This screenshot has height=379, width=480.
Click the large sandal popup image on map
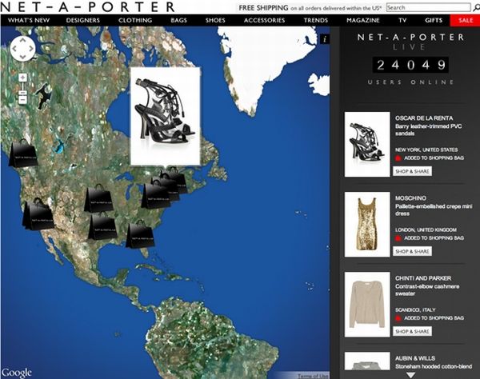tap(166, 116)
